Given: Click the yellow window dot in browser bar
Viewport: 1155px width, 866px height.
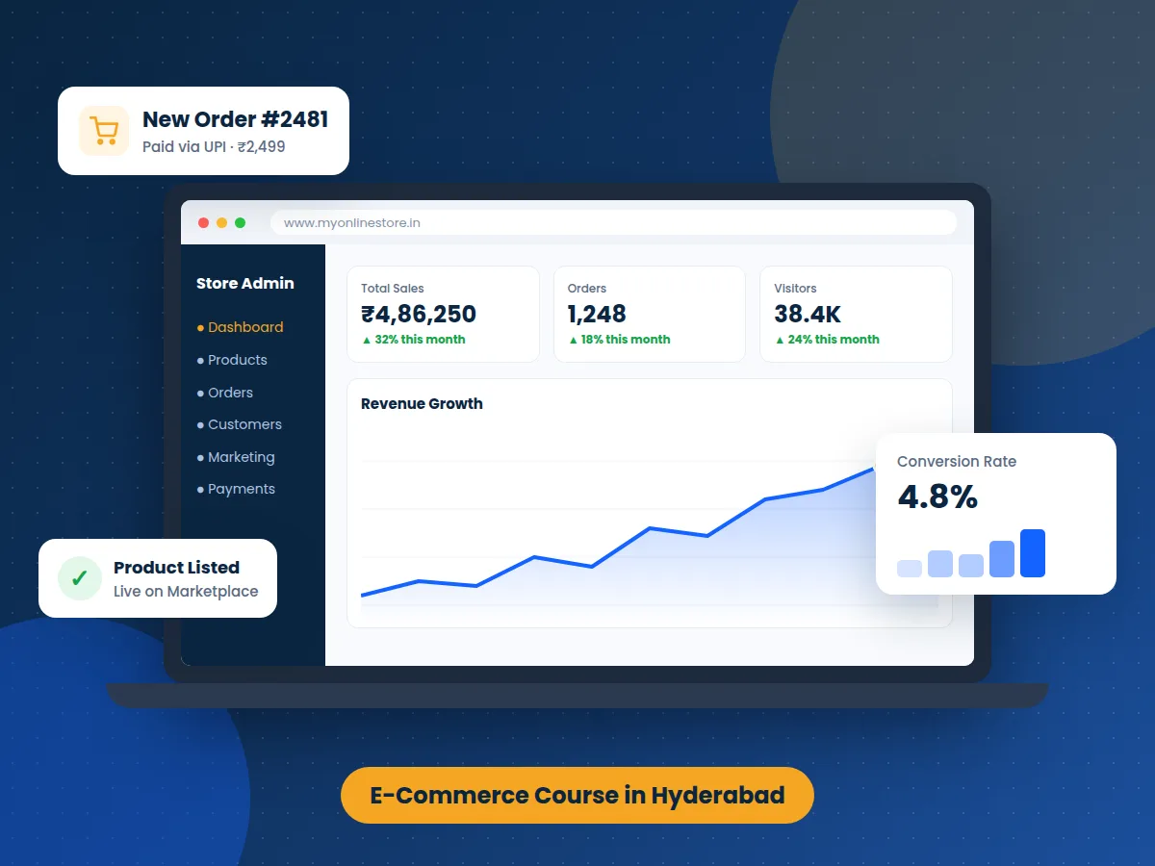Looking at the screenshot, I should pyautogui.click(x=221, y=222).
